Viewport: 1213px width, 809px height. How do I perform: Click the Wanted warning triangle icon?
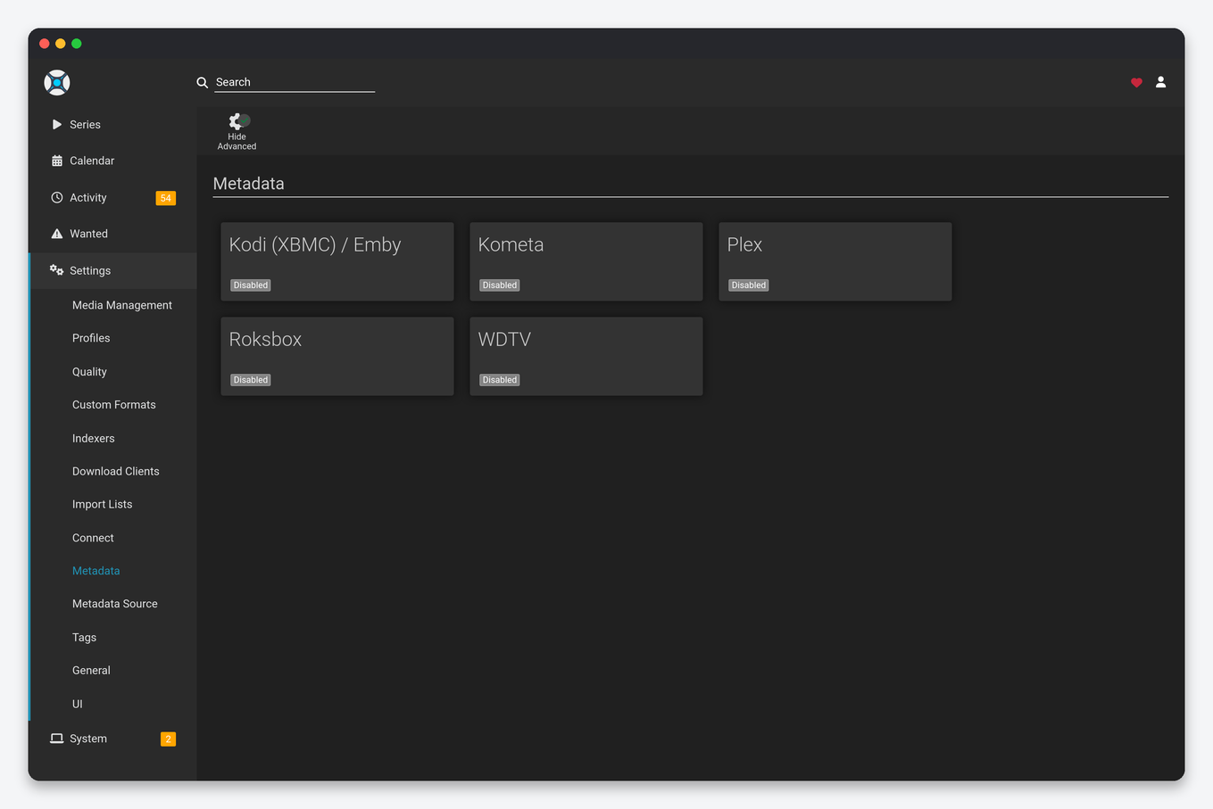pyautogui.click(x=57, y=234)
